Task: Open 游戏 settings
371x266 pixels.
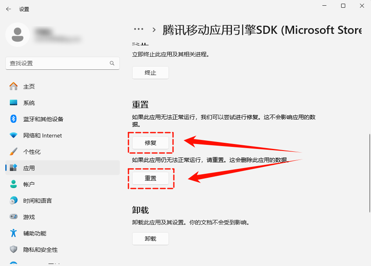Action: [63, 217]
